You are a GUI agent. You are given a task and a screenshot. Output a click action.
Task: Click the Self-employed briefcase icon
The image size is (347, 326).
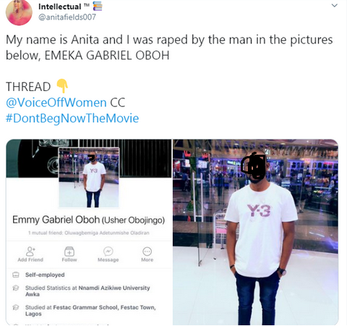point(16,275)
